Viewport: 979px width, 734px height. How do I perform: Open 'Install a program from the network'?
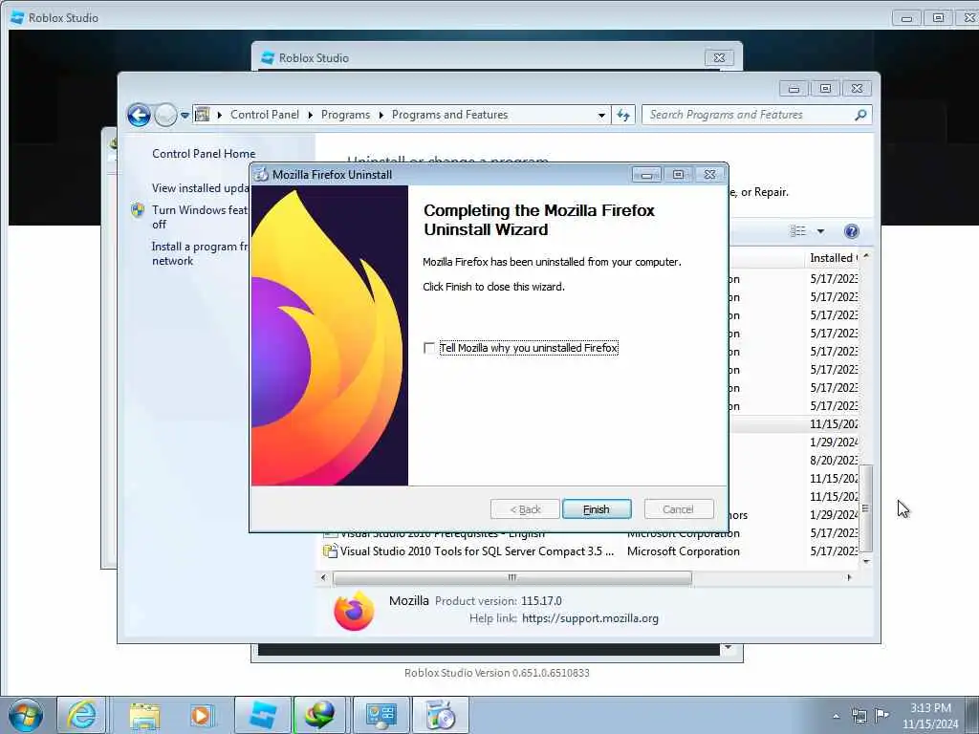coord(200,253)
